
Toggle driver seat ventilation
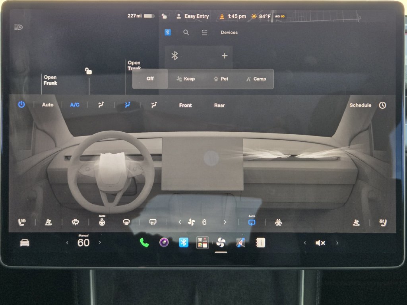pos(48,222)
